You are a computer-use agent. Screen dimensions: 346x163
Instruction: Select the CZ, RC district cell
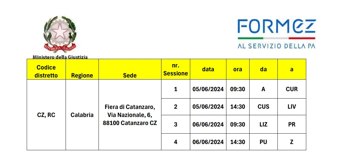[x=46, y=115]
